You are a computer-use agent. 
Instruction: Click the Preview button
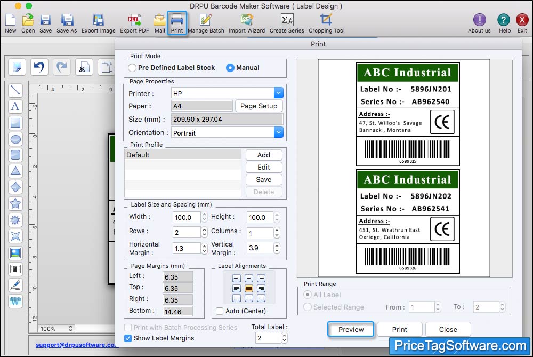pyautogui.click(x=351, y=329)
